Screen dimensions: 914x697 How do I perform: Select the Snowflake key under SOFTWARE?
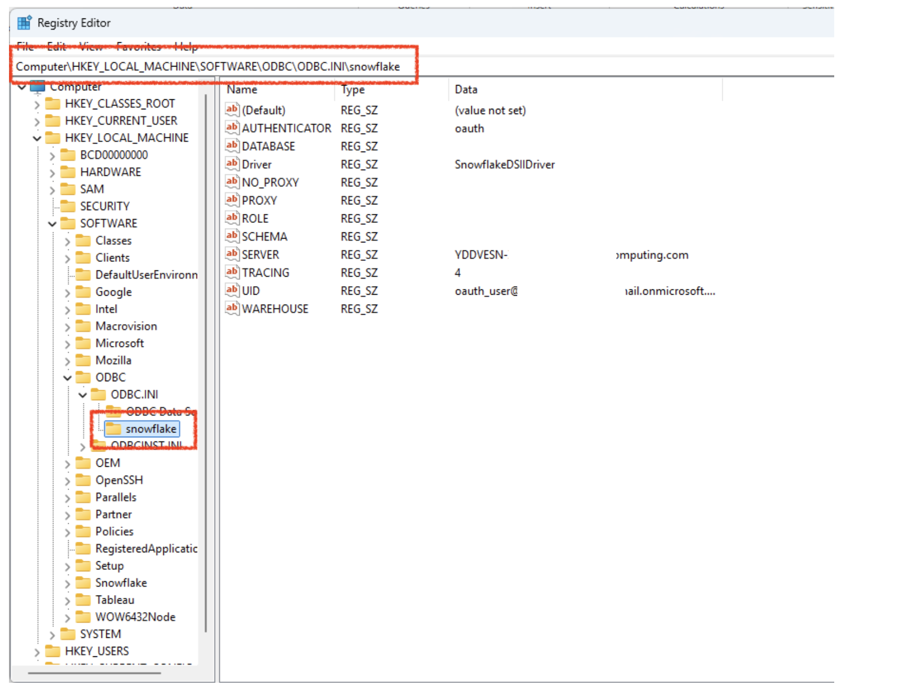point(121,582)
